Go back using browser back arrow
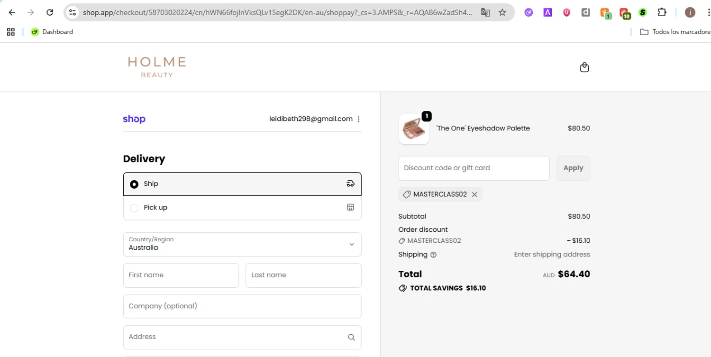This screenshot has width=711, height=357. click(12, 13)
